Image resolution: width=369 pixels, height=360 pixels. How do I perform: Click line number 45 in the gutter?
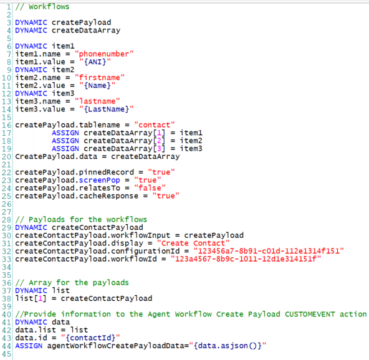click(7, 354)
